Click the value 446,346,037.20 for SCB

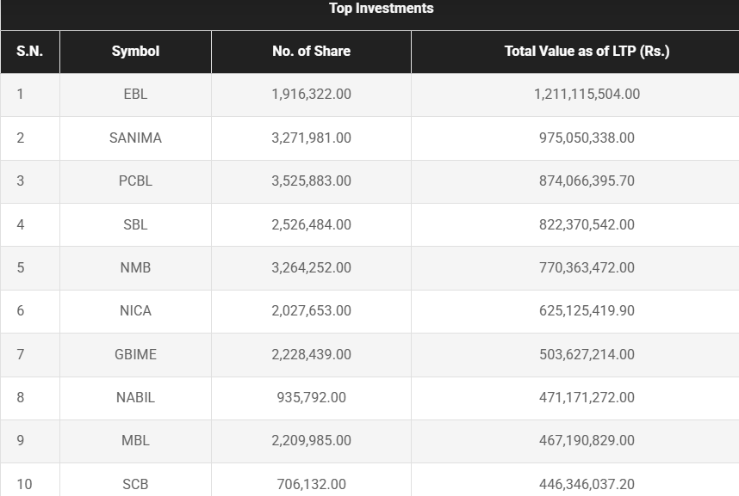(587, 484)
